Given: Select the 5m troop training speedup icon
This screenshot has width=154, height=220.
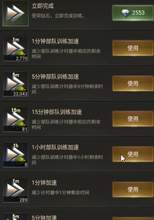Looking at the screenshot, I should click(15, 84).
